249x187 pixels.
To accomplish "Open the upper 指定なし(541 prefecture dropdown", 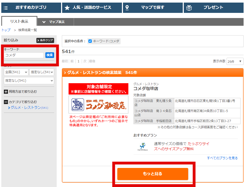I will [x=42, y=72].
